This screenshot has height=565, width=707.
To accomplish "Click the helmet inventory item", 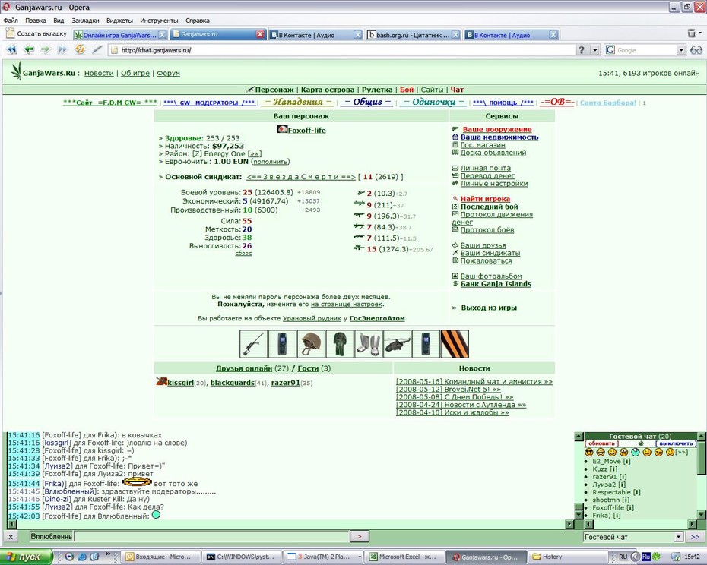I will click(x=311, y=344).
